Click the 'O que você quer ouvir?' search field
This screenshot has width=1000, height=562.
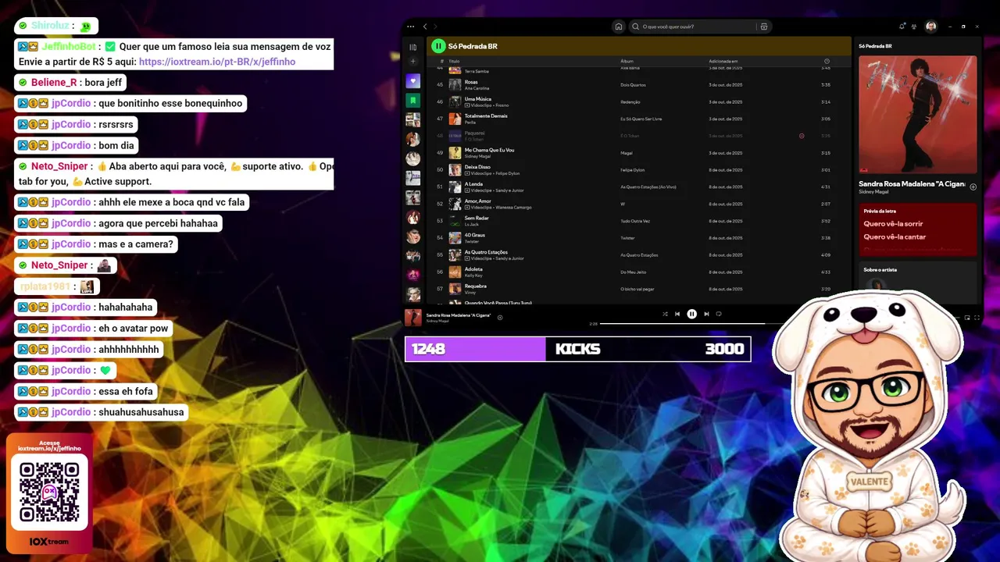click(x=692, y=27)
